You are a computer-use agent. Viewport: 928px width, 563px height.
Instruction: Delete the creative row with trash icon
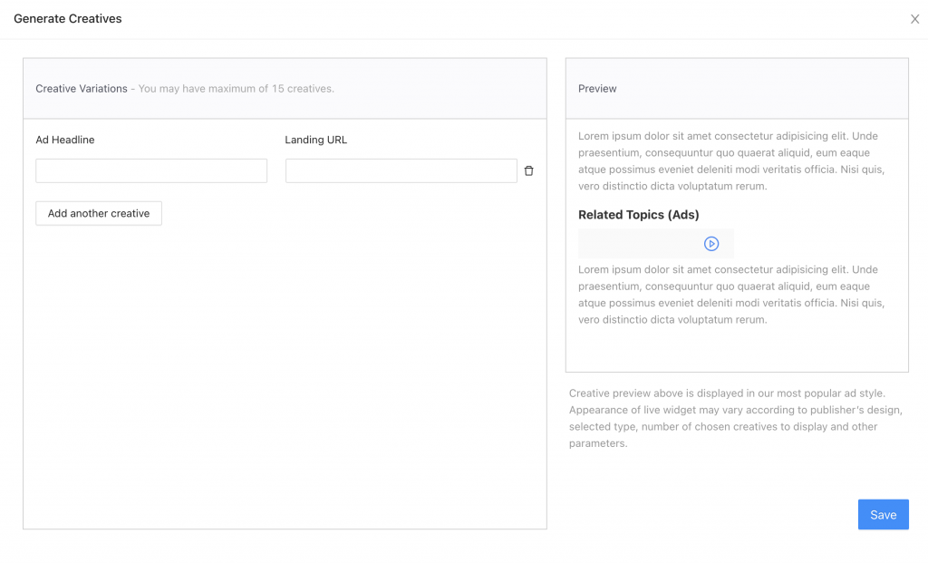(x=529, y=170)
